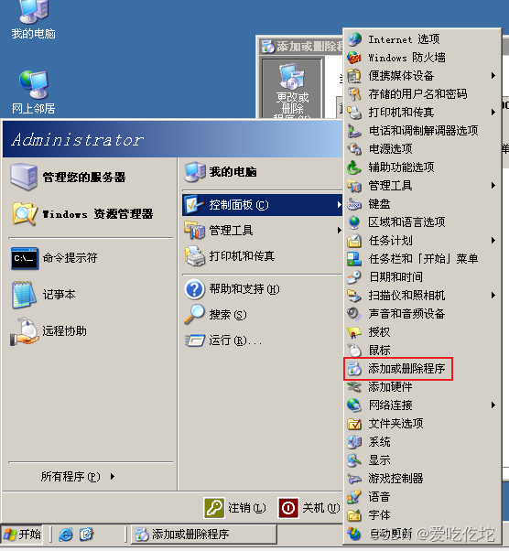Expand 所有程序 arrow

112,477
